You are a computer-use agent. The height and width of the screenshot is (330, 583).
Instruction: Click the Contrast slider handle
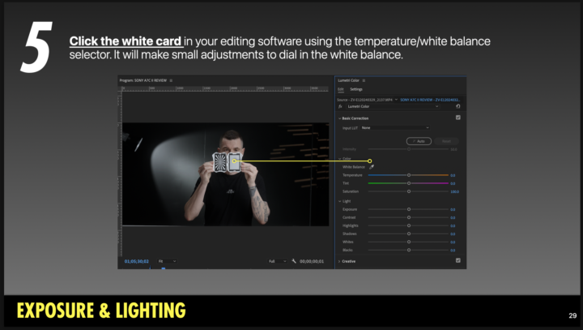(409, 217)
